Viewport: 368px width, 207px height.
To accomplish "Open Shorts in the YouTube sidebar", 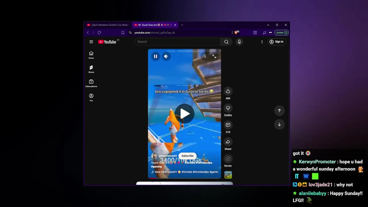I will (x=91, y=69).
